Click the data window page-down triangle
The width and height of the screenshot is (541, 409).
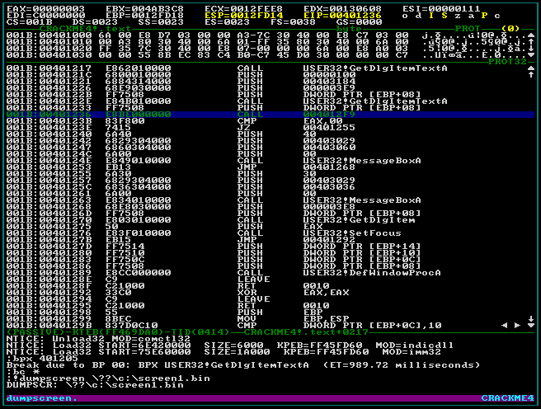pyautogui.click(x=531, y=54)
